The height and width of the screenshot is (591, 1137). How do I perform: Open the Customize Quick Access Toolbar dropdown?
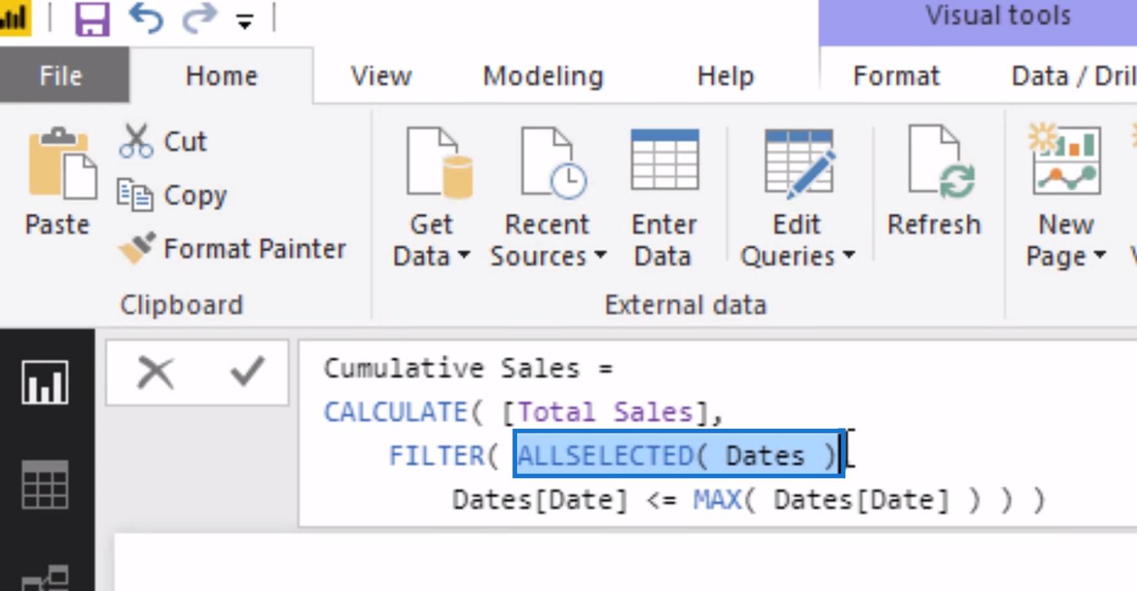click(244, 22)
